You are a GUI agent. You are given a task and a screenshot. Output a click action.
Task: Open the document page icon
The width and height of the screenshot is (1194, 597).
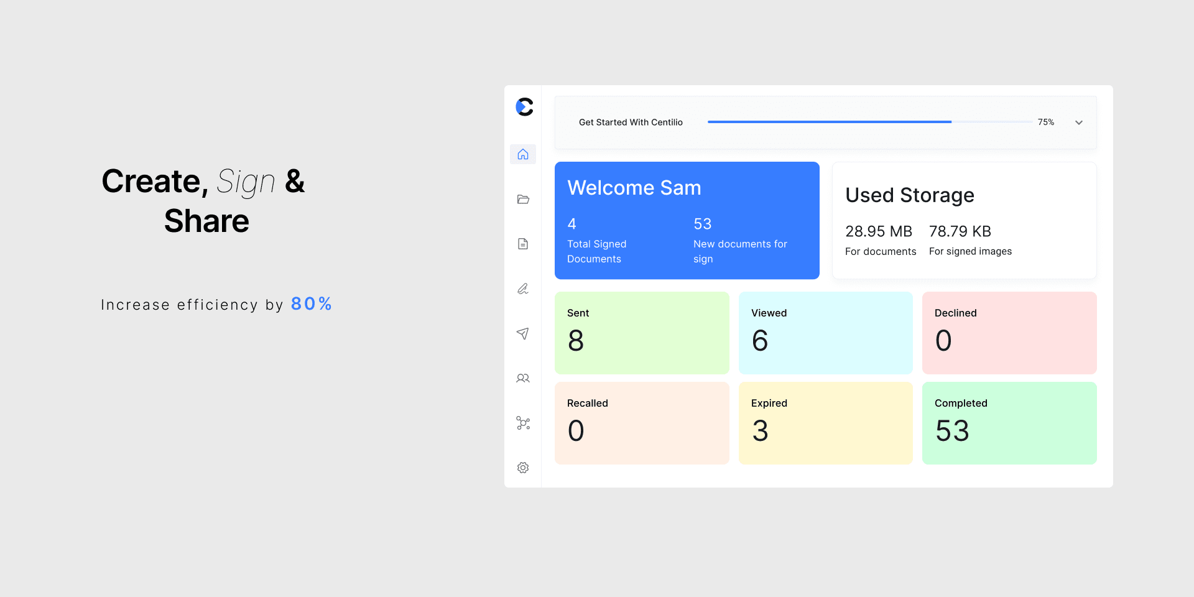pos(523,244)
